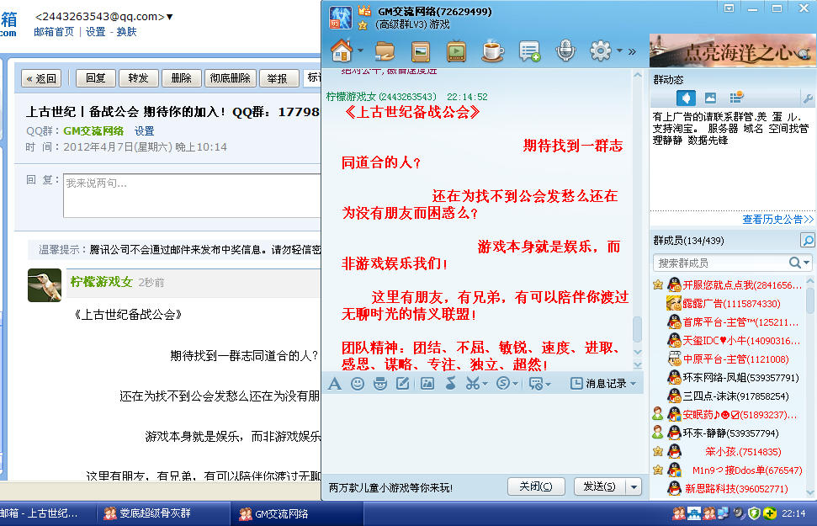Click 回复 button in mail toolbar
Viewport: 817px width, 526px height.
(95, 78)
